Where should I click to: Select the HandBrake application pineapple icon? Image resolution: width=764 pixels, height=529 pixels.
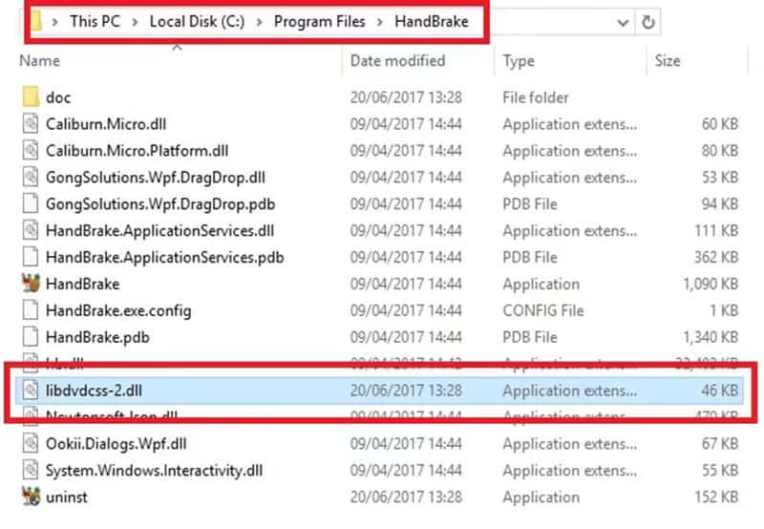coord(31,284)
